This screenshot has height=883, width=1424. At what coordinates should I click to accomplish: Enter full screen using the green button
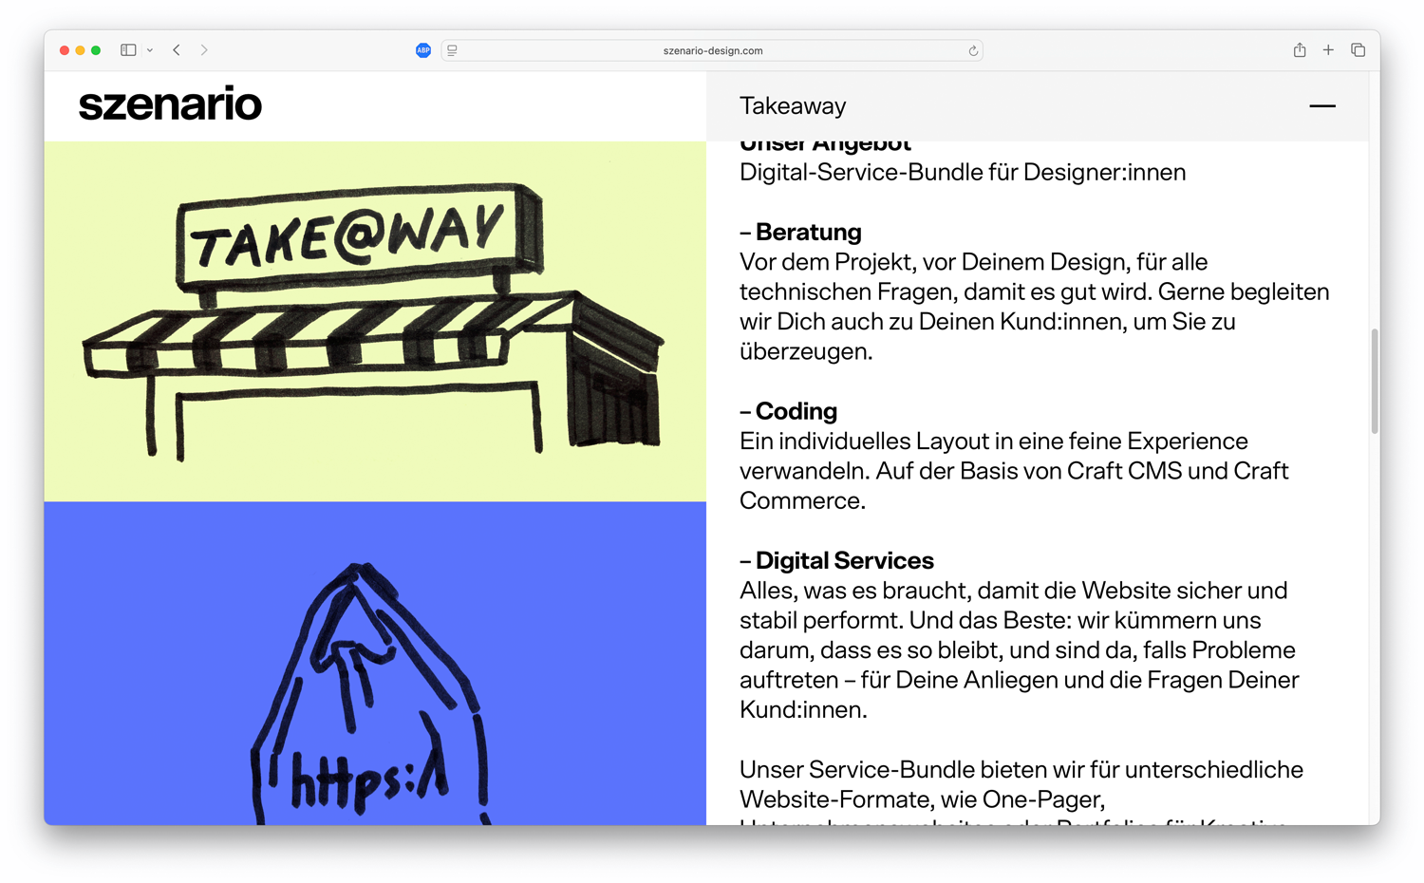(x=96, y=50)
